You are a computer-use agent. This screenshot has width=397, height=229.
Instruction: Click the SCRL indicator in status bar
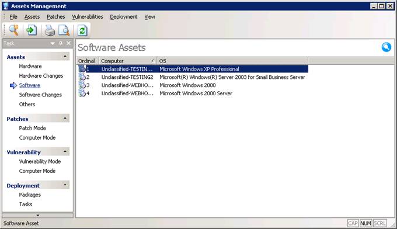tap(380, 223)
